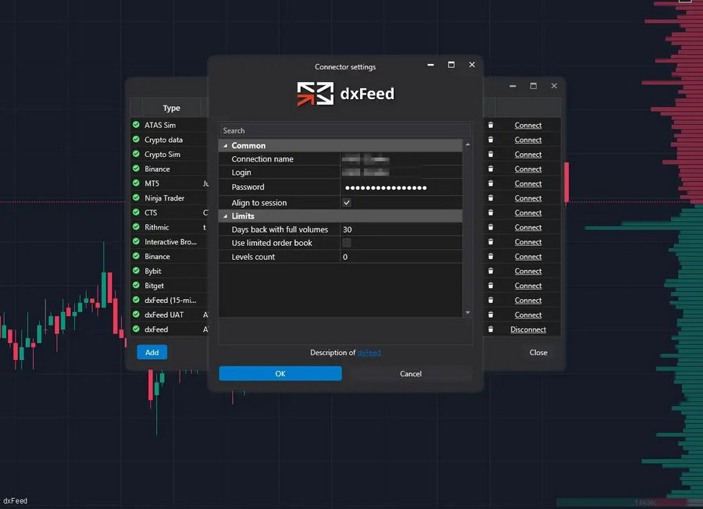Click the Search field in Connector settings
The width and height of the screenshot is (703, 509).
[x=344, y=130]
